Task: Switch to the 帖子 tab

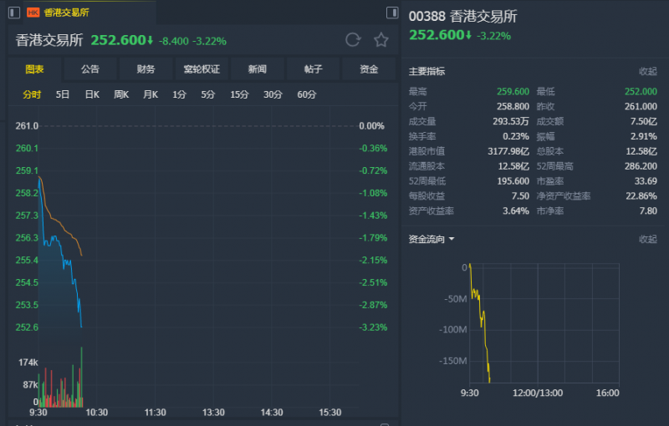Action: tap(313, 69)
